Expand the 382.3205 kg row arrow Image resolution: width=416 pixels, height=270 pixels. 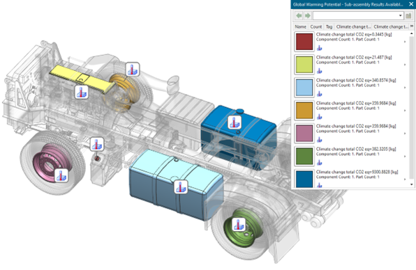point(405,157)
